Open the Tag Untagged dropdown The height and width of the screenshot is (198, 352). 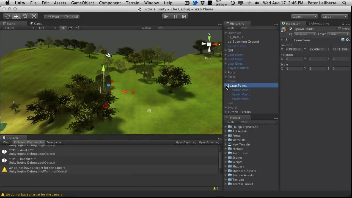pyautogui.click(x=305, y=34)
